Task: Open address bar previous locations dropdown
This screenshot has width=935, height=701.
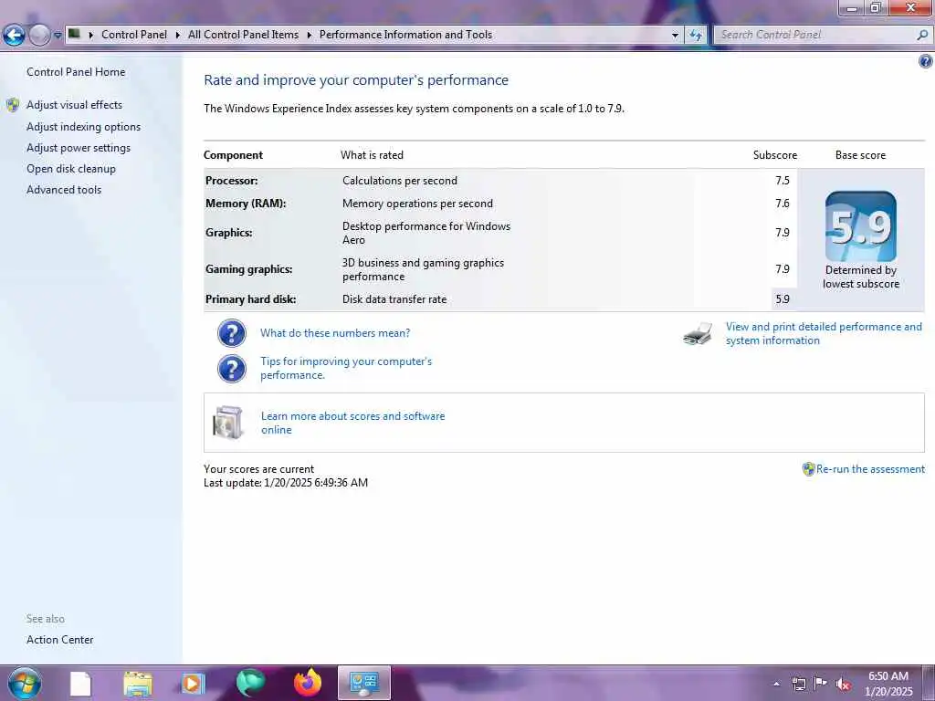Action: click(675, 36)
